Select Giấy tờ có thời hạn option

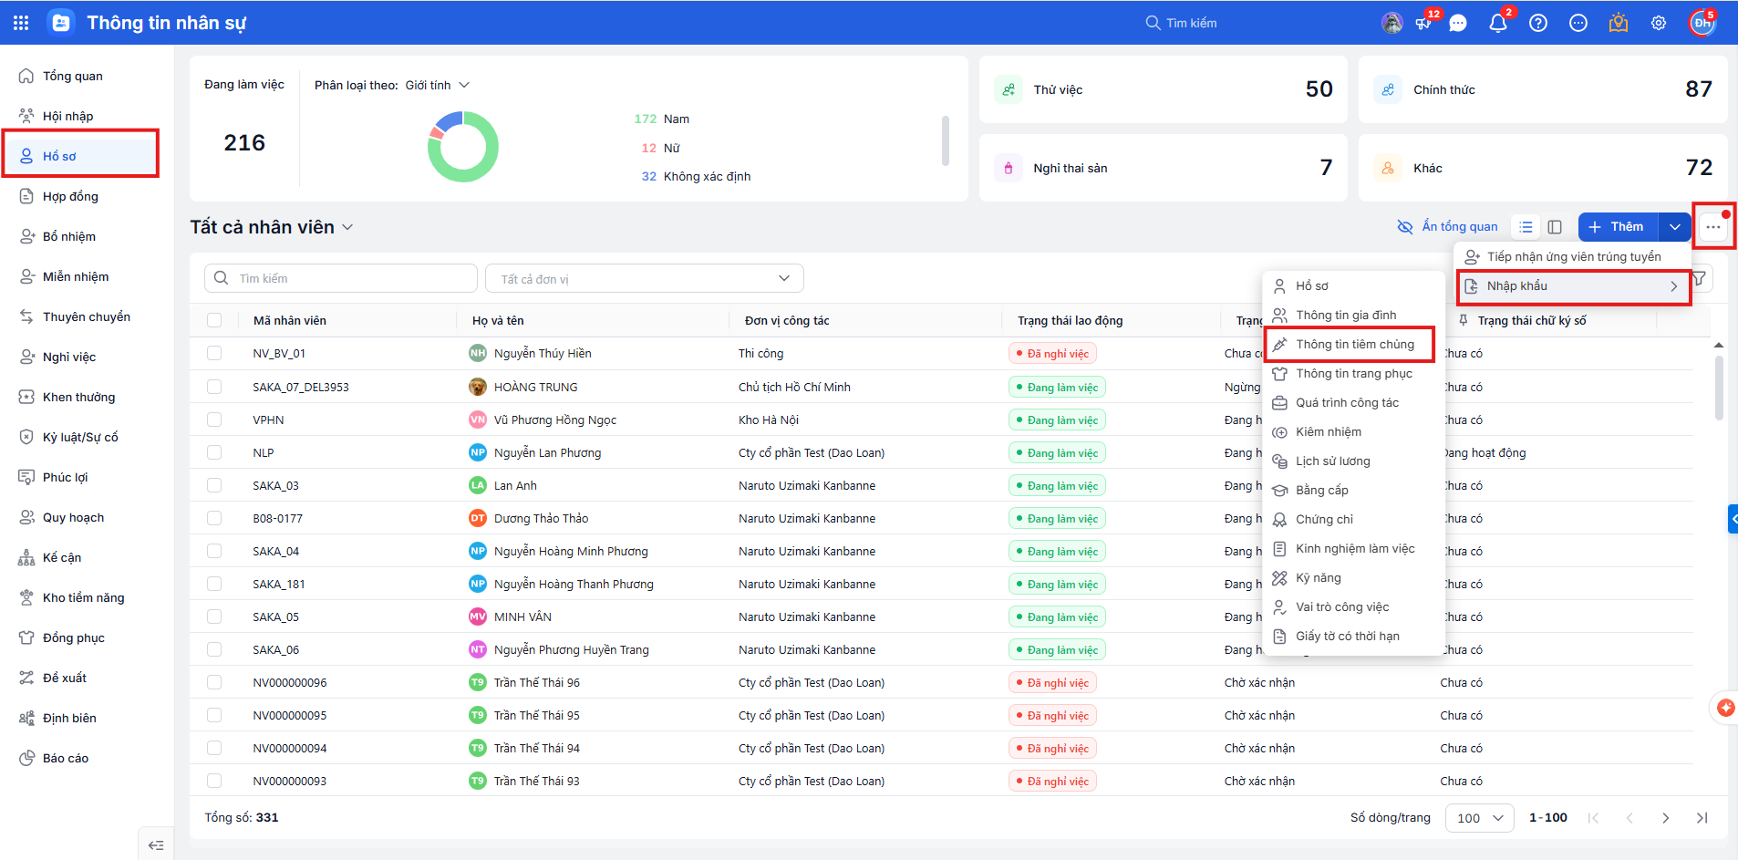pyautogui.click(x=1353, y=637)
